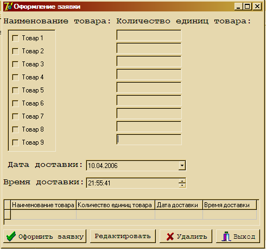Check the Товар 2 checkbox
The width and height of the screenshot is (266, 249).
point(15,51)
